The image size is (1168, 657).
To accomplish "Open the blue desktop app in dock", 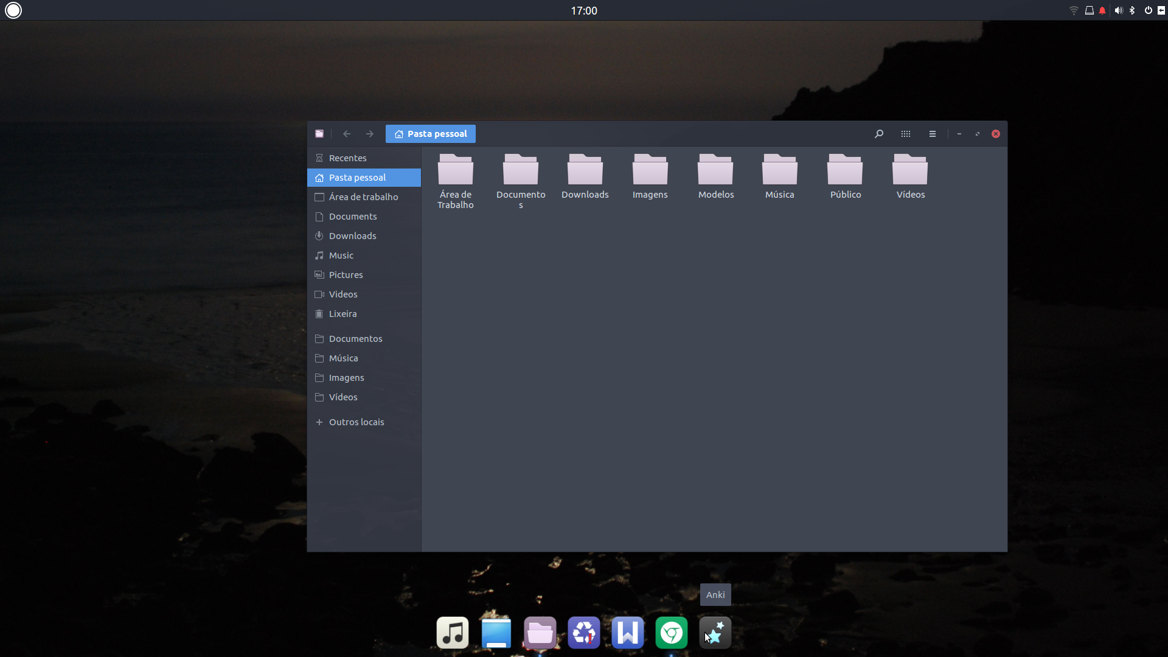I will click(x=496, y=633).
